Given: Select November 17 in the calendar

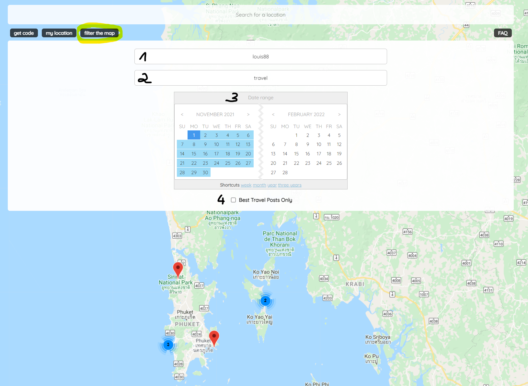Looking at the screenshot, I should pos(216,154).
